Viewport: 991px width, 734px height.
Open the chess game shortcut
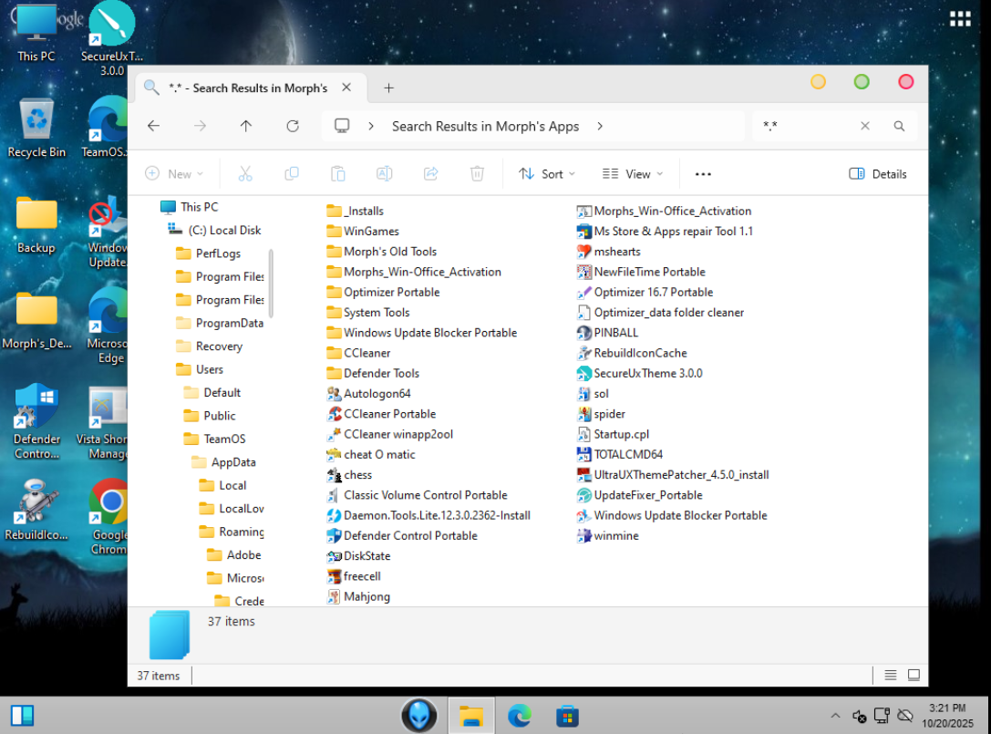coord(357,475)
